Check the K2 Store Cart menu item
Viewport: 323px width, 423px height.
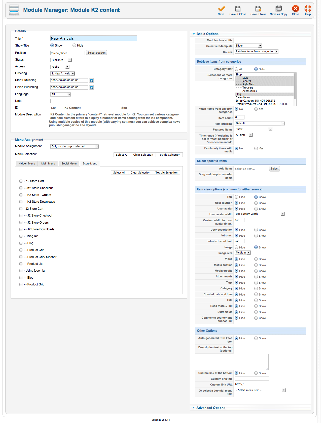pos(21,181)
